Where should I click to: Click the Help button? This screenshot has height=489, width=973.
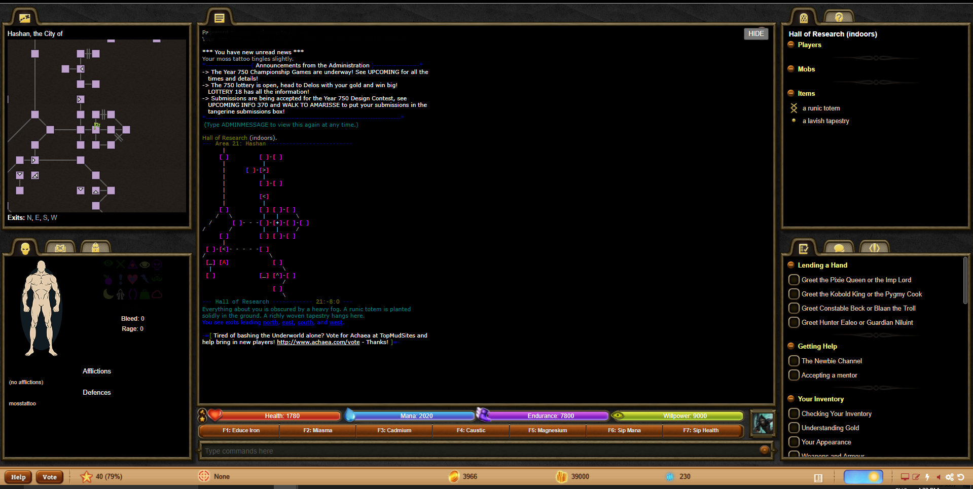click(18, 477)
